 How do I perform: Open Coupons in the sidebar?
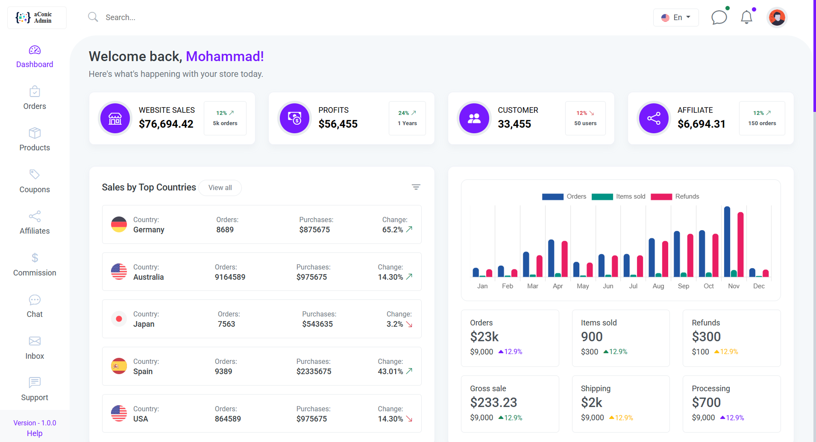coord(35,181)
